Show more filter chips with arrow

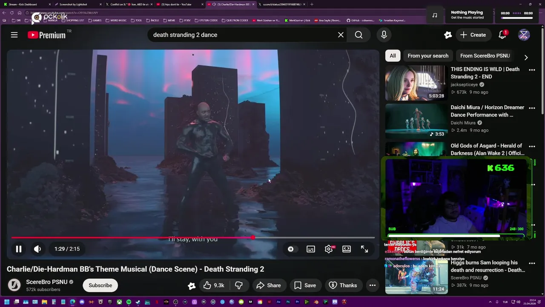pyautogui.click(x=526, y=57)
